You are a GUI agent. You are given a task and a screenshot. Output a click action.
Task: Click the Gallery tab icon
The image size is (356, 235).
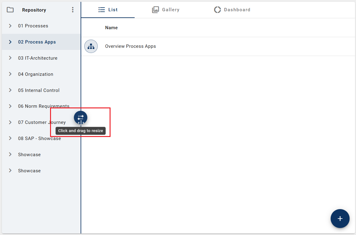coord(155,10)
